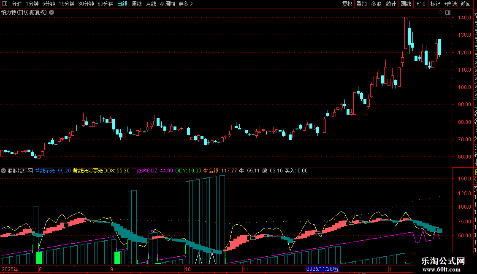Click month 9 on the time axis

click(x=111, y=269)
